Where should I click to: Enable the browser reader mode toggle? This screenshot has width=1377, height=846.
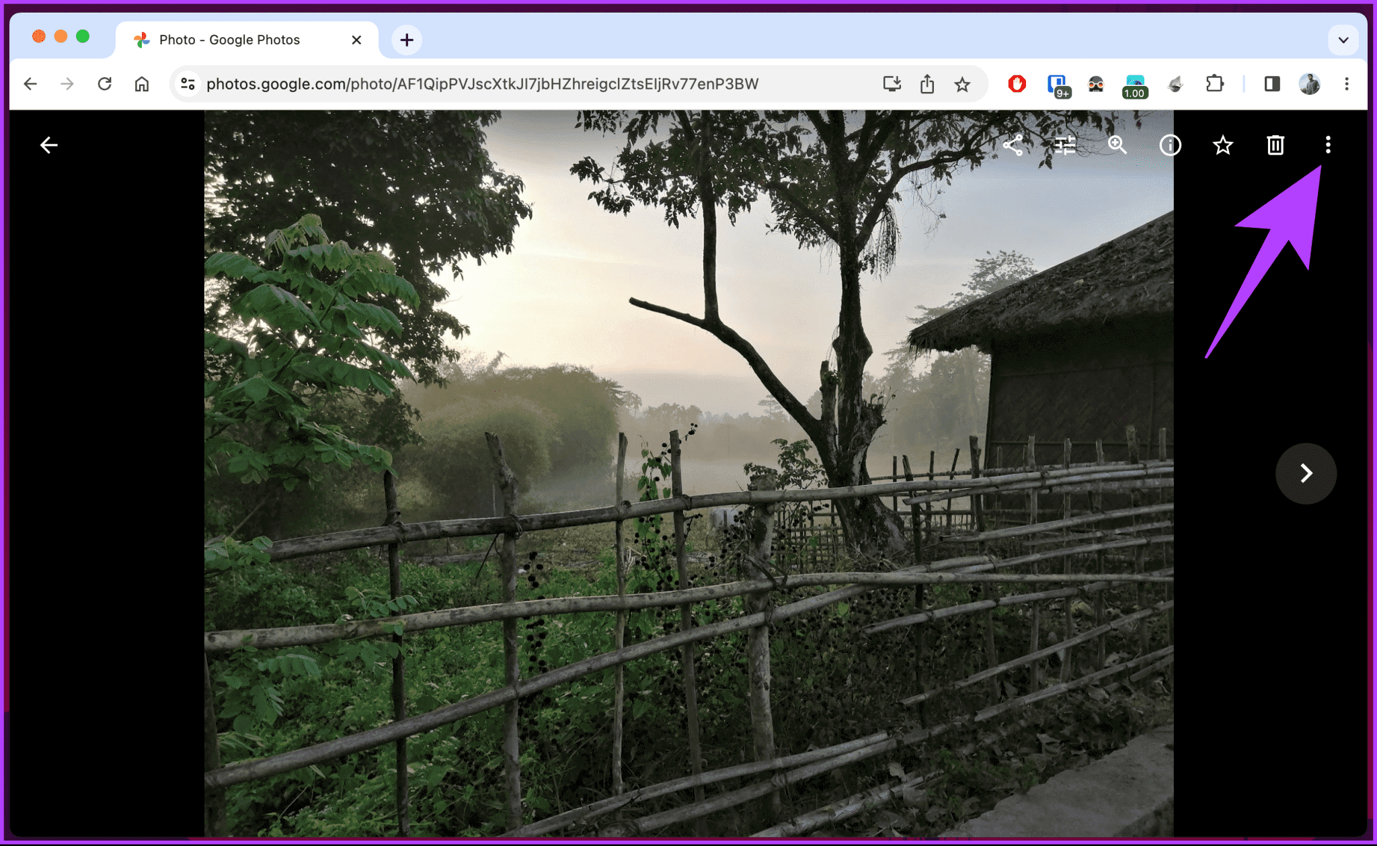1269,83
